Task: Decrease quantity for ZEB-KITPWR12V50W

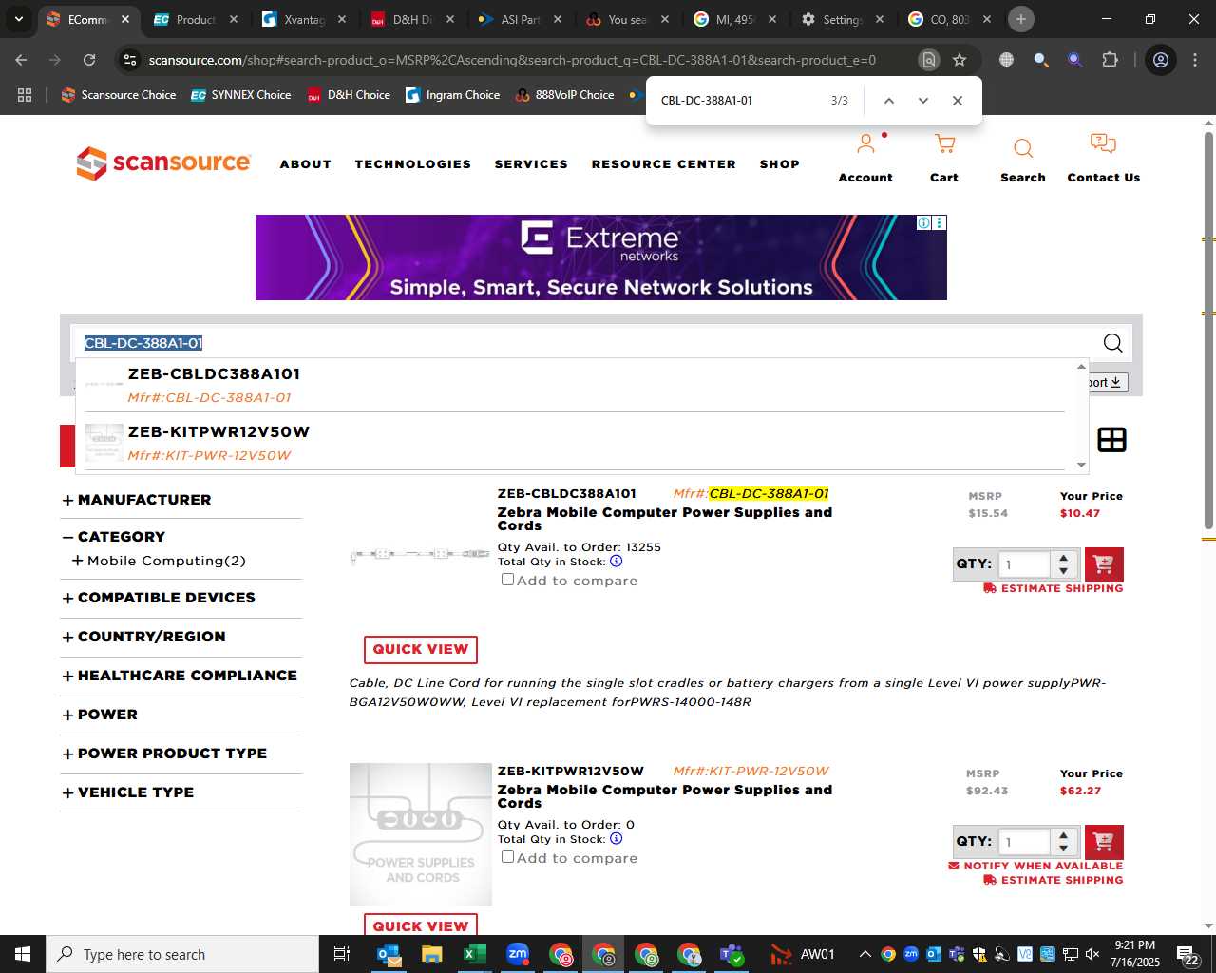Action: click(x=1064, y=848)
